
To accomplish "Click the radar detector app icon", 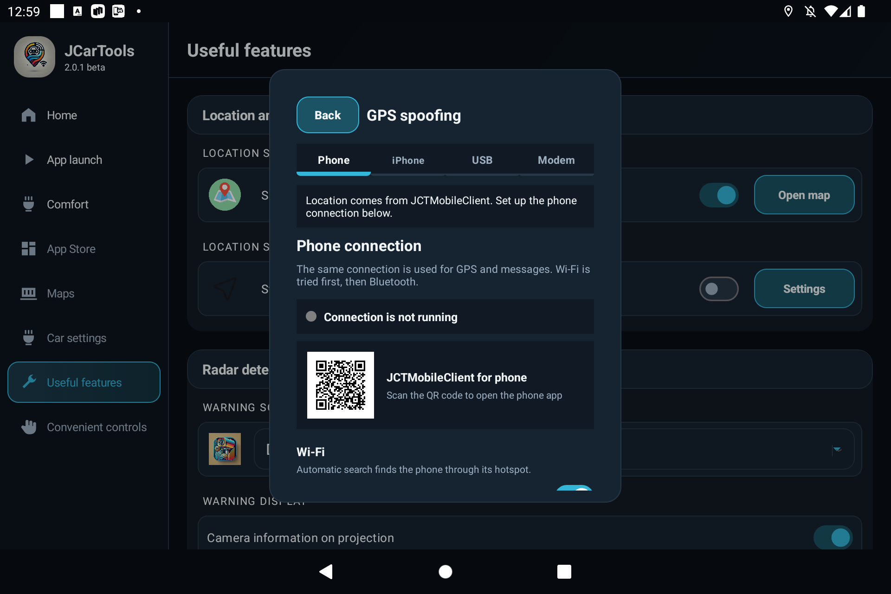I will click(225, 449).
